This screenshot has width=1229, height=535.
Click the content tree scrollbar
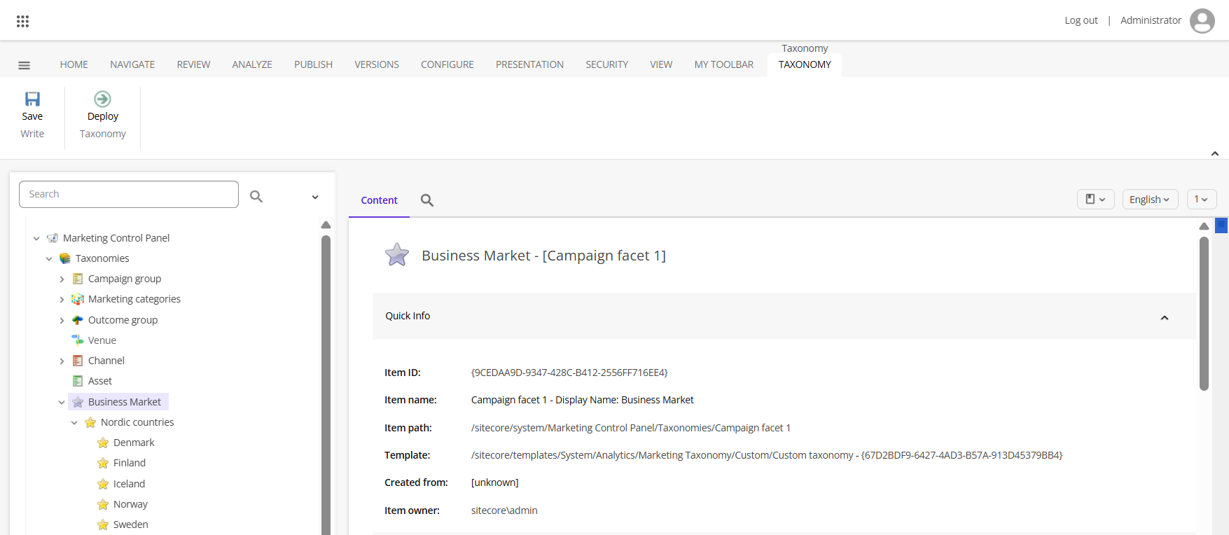(326, 385)
